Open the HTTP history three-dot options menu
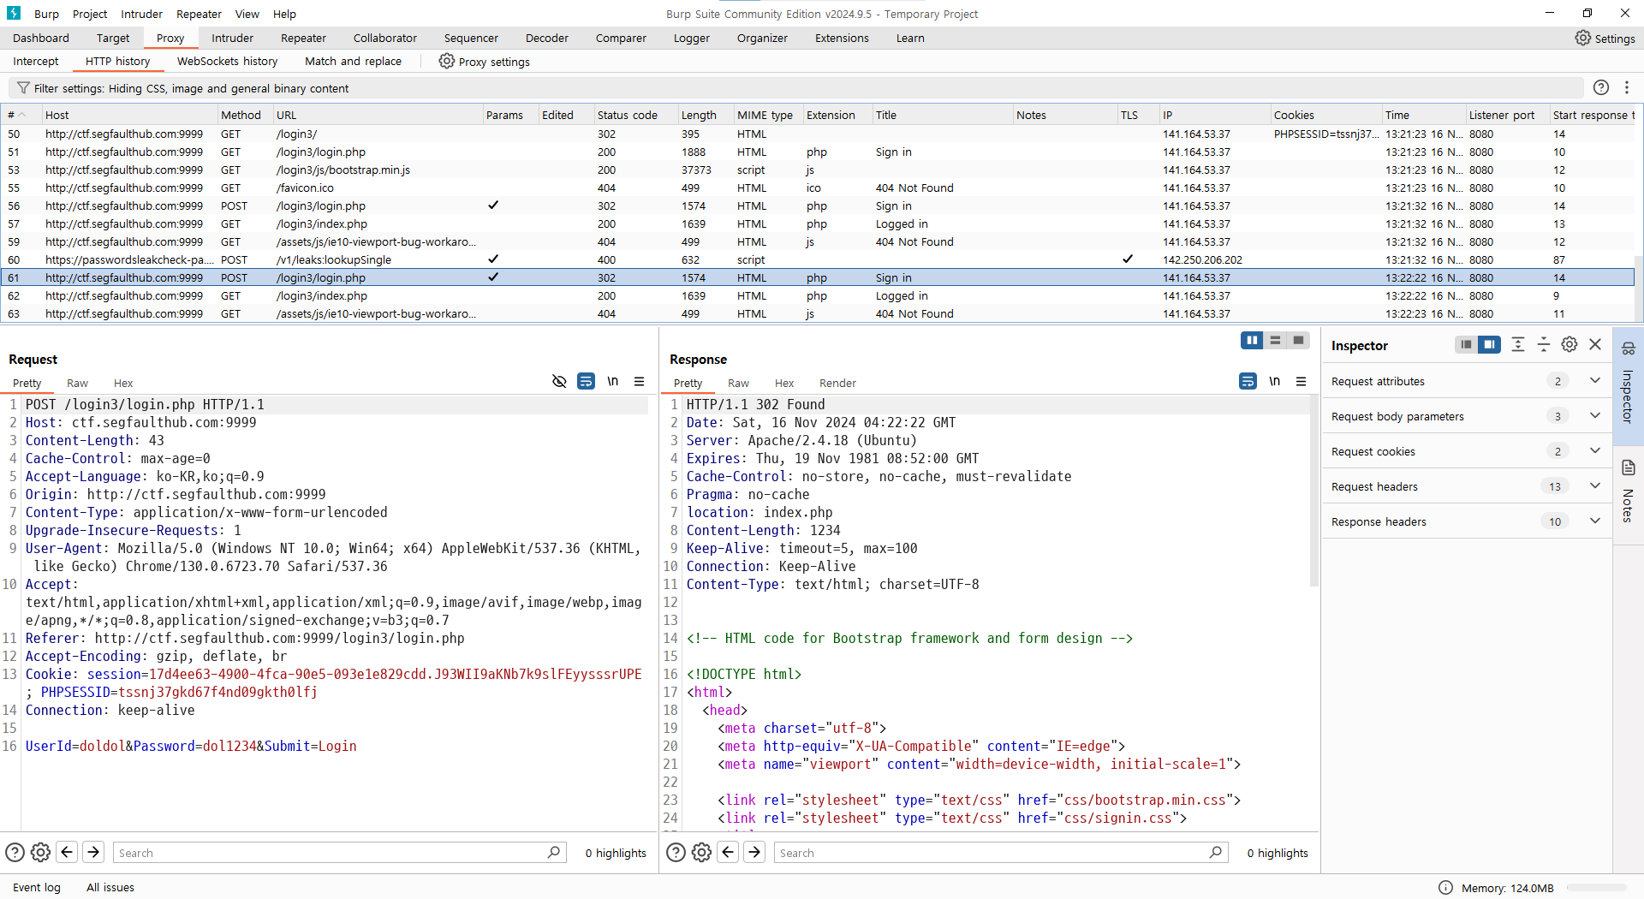The height and width of the screenshot is (899, 1644). (x=1627, y=87)
